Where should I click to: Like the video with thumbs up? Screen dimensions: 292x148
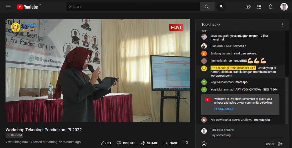[104, 143]
